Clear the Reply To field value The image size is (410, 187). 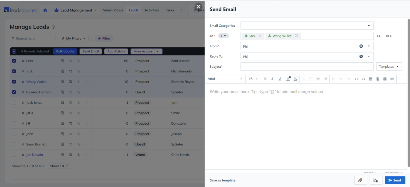point(361,56)
